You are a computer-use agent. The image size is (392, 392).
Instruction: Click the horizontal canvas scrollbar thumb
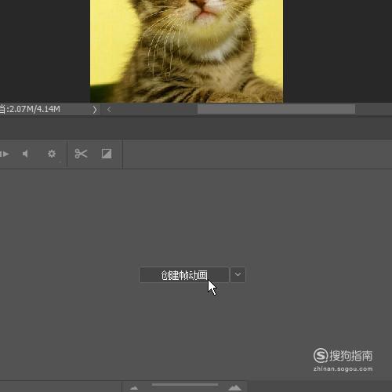(276, 109)
